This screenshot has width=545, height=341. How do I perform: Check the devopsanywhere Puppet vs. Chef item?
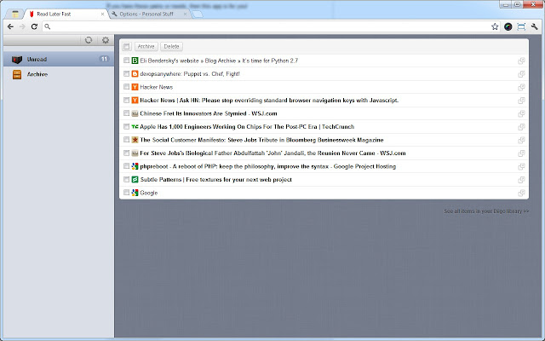126,73
